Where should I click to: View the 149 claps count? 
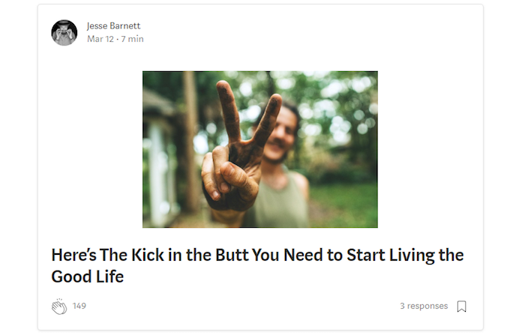pyautogui.click(x=79, y=306)
